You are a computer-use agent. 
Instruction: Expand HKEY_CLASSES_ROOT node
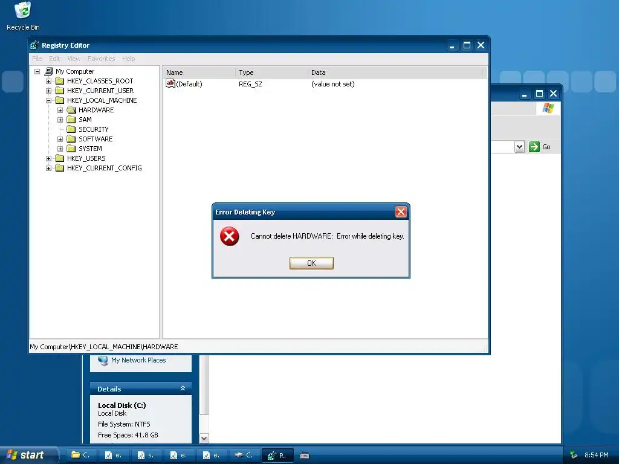click(48, 82)
